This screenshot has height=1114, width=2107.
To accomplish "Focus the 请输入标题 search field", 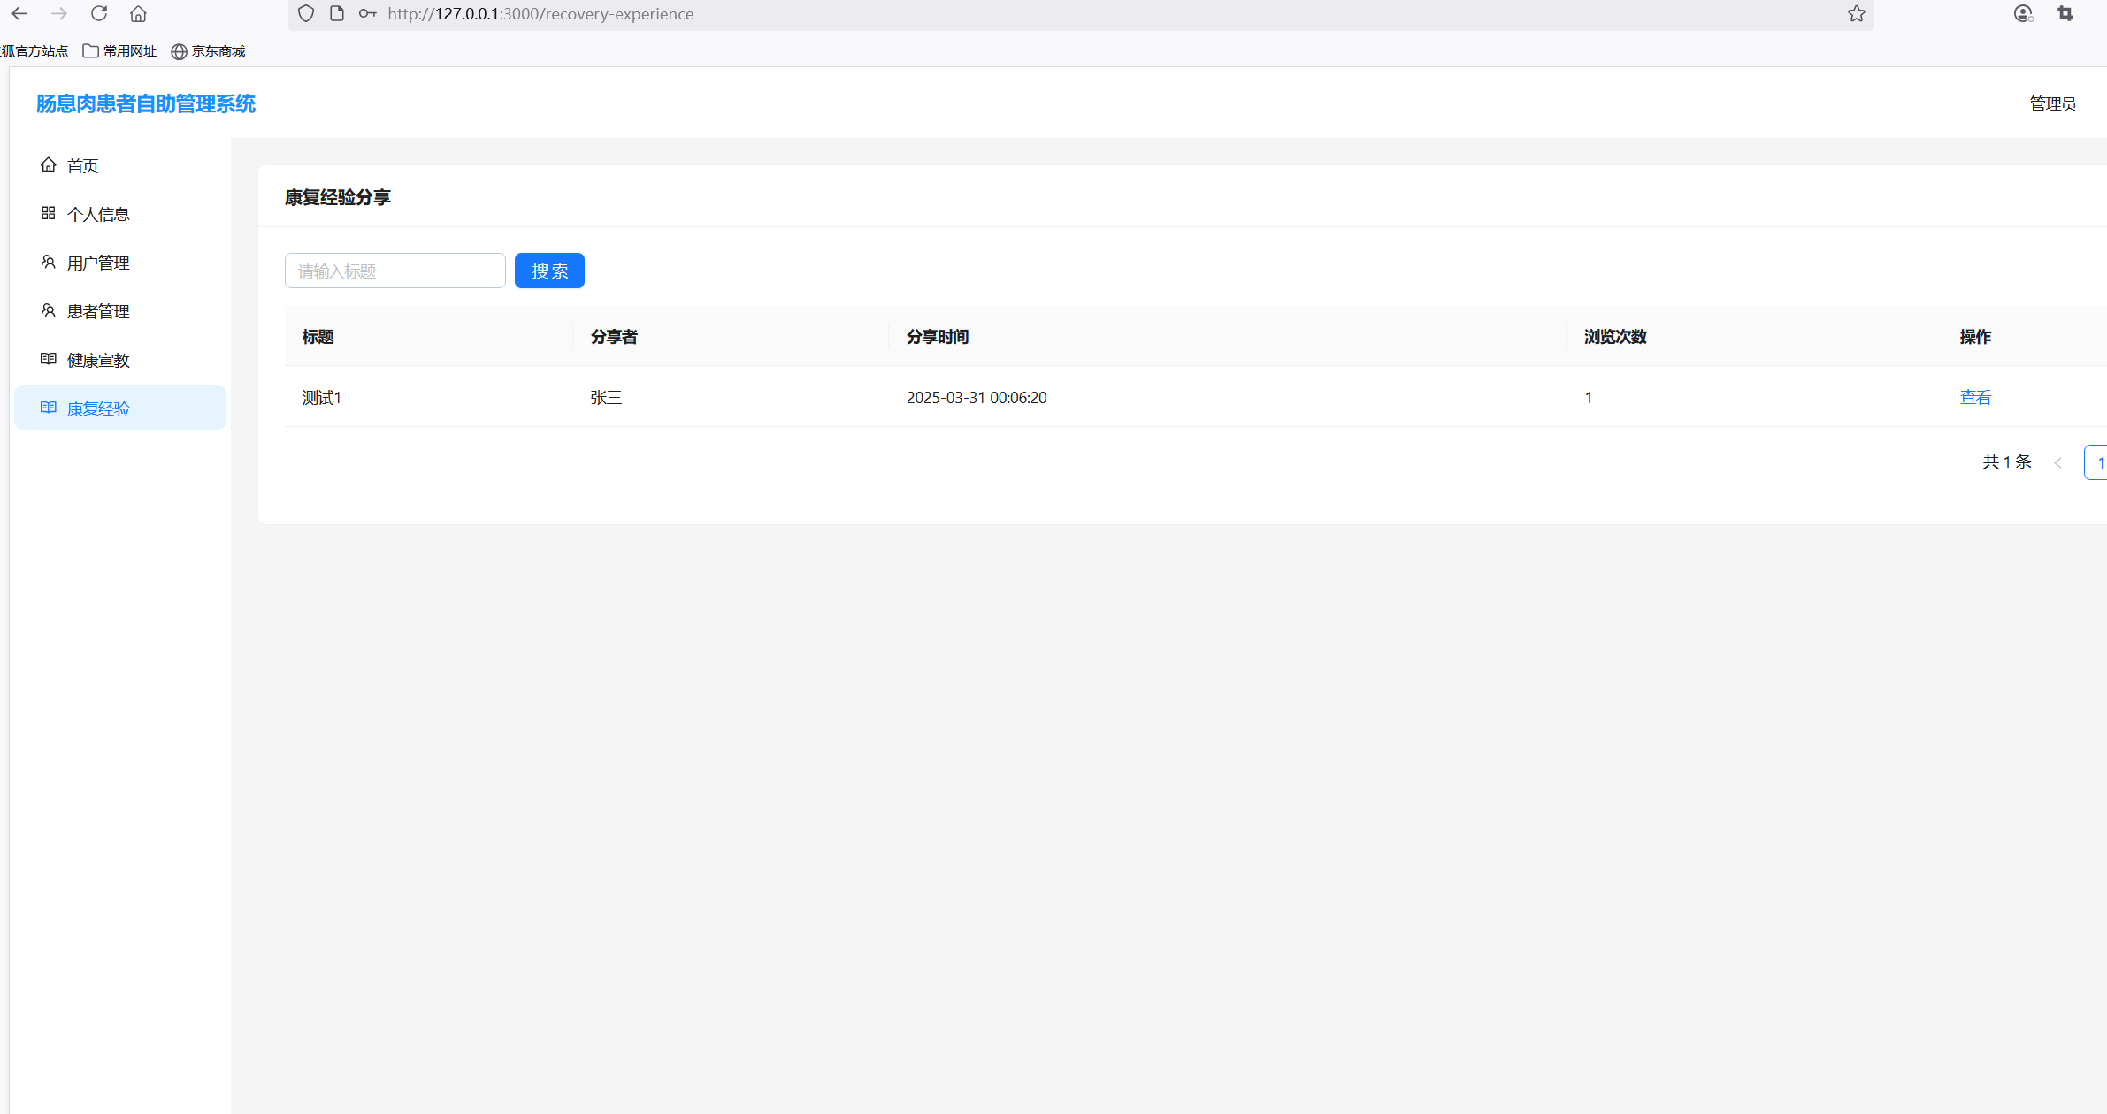I will (395, 271).
